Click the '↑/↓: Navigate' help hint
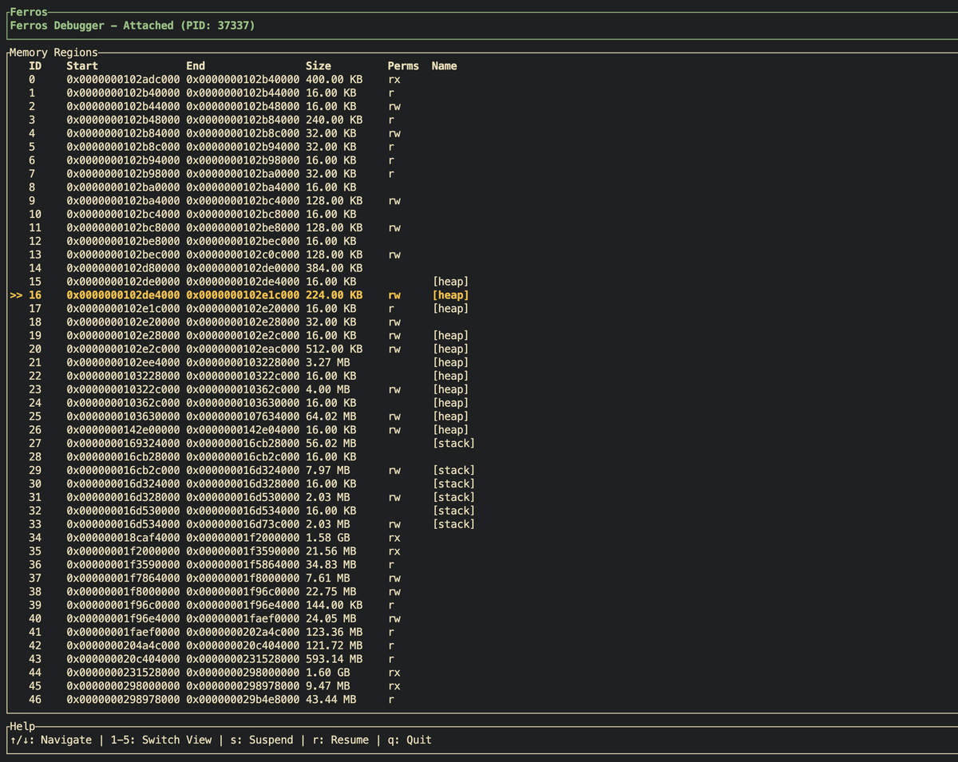The width and height of the screenshot is (958, 762). coord(50,740)
